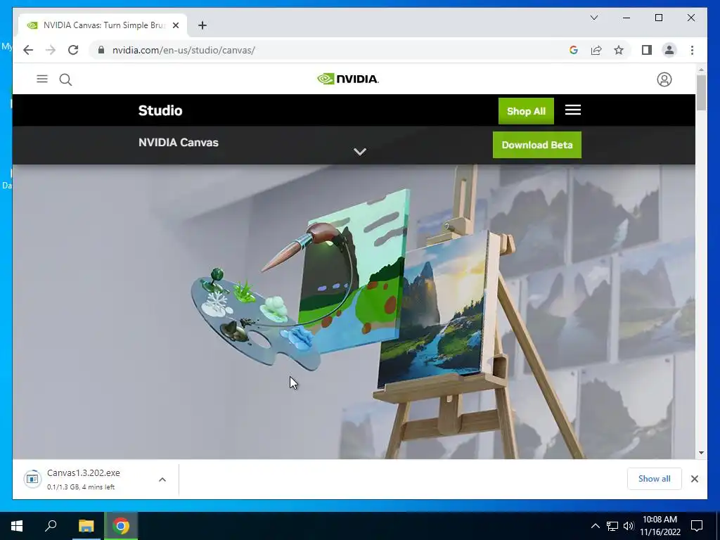Screen dimensions: 720x540
Task: Click the scrollbar up arrow
Action: click(x=701, y=70)
